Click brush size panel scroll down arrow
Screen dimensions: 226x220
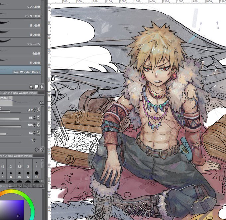(x=43, y=181)
